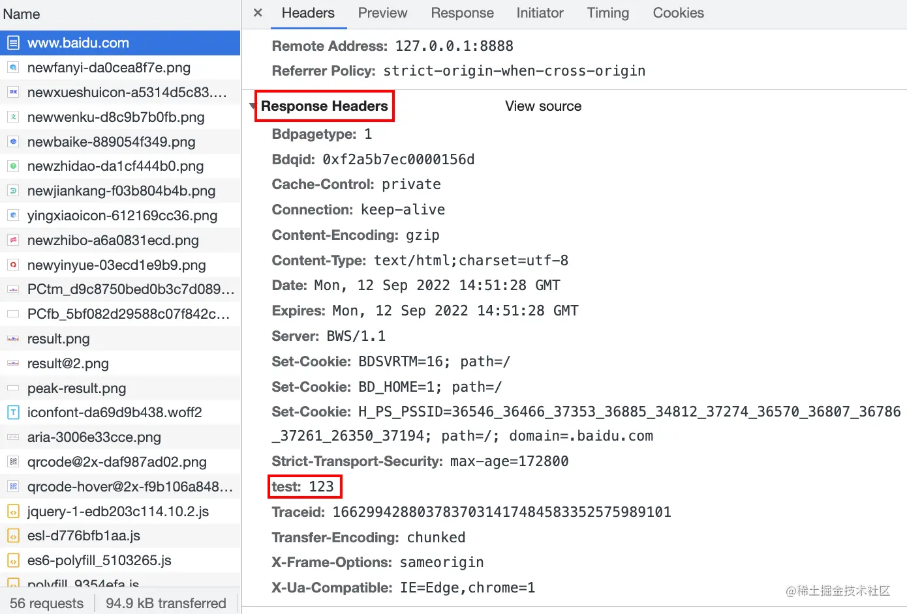Click View source link

coord(543,106)
